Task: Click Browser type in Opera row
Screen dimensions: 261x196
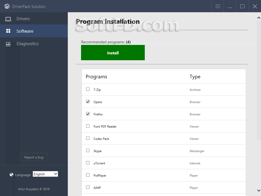Action: click(195, 102)
